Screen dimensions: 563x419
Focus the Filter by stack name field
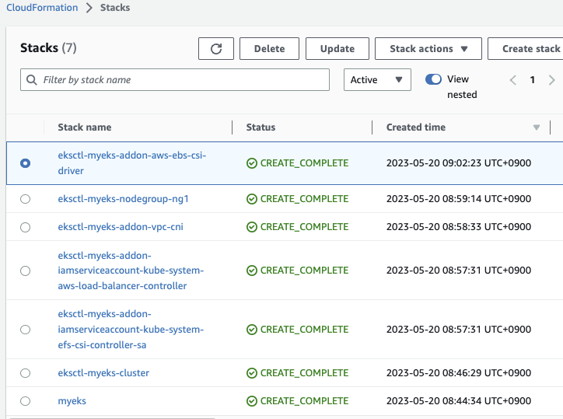tap(175, 80)
